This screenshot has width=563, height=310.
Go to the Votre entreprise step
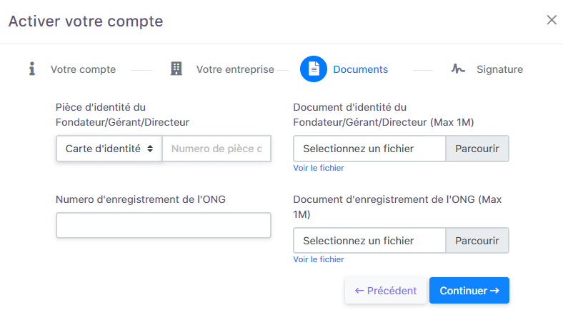point(235,69)
